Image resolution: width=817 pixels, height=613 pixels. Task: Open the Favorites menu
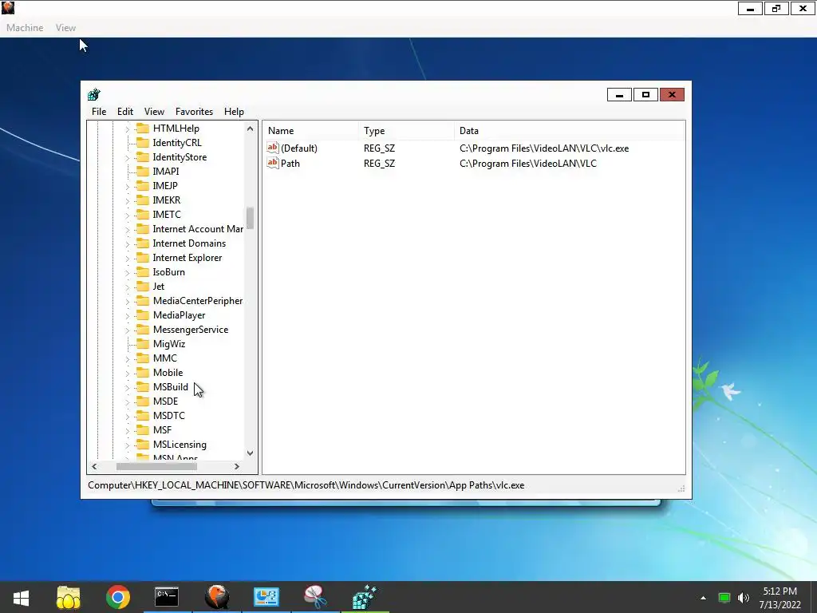(x=194, y=112)
